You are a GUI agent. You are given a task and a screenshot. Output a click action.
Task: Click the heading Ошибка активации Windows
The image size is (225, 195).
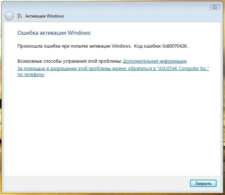click(x=54, y=33)
